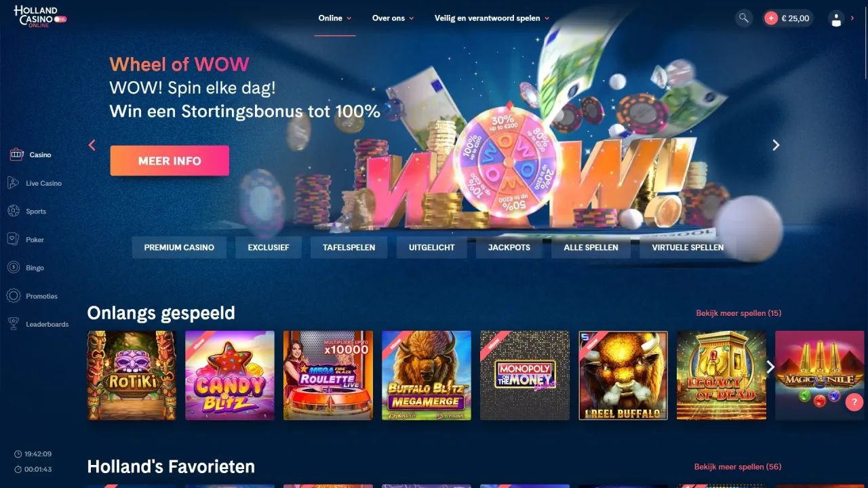The image size is (868, 488).
Task: Expand the Online dropdown menu
Action: 335,18
